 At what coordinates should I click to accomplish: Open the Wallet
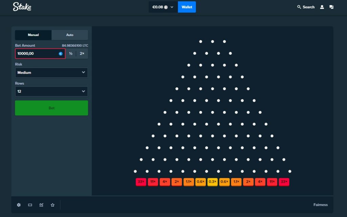pos(187,7)
